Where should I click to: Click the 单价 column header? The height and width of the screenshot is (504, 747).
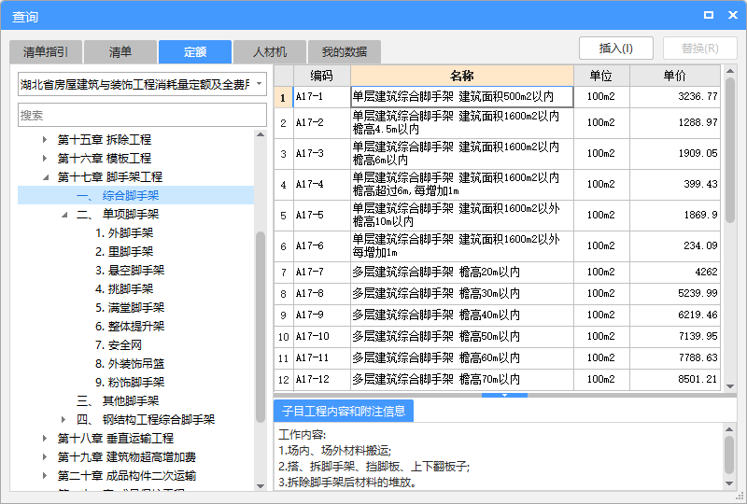click(674, 76)
